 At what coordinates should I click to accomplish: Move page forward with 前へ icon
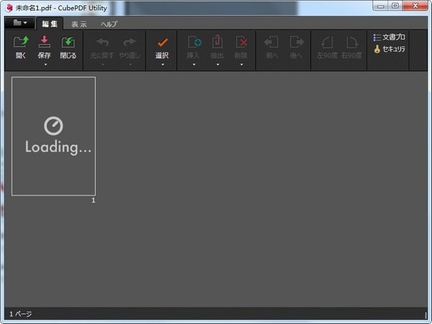[x=271, y=42]
